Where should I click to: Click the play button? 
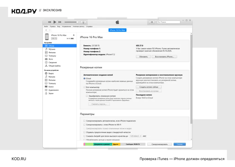55,22
